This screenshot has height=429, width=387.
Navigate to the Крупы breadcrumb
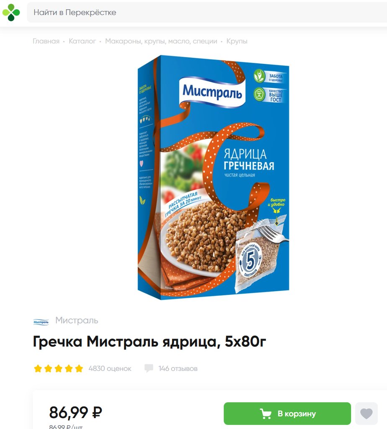237,41
